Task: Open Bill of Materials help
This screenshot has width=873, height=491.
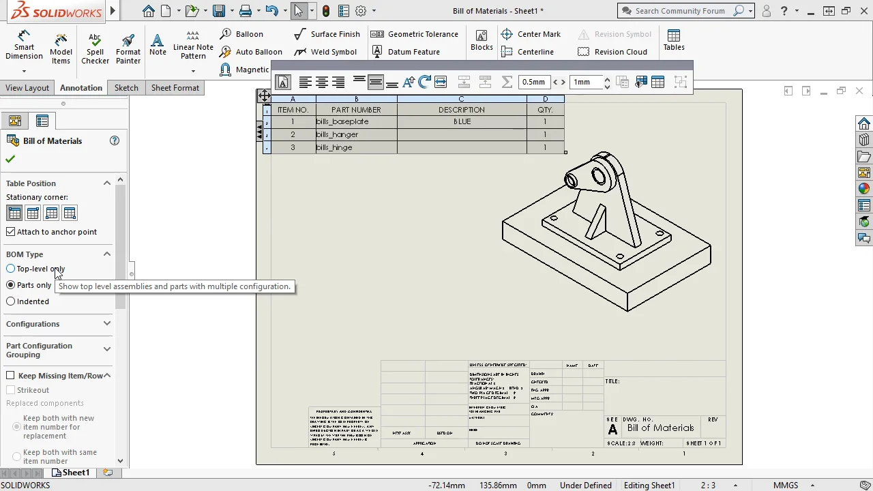Action: tap(115, 140)
